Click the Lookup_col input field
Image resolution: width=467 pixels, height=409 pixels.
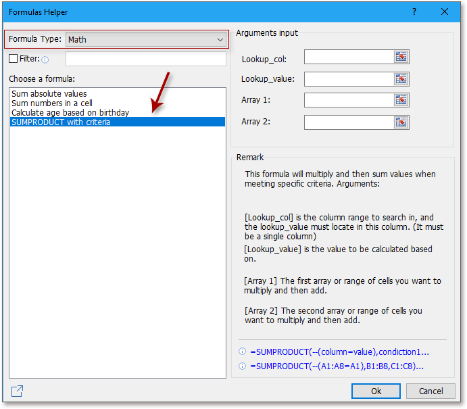pyautogui.click(x=348, y=57)
